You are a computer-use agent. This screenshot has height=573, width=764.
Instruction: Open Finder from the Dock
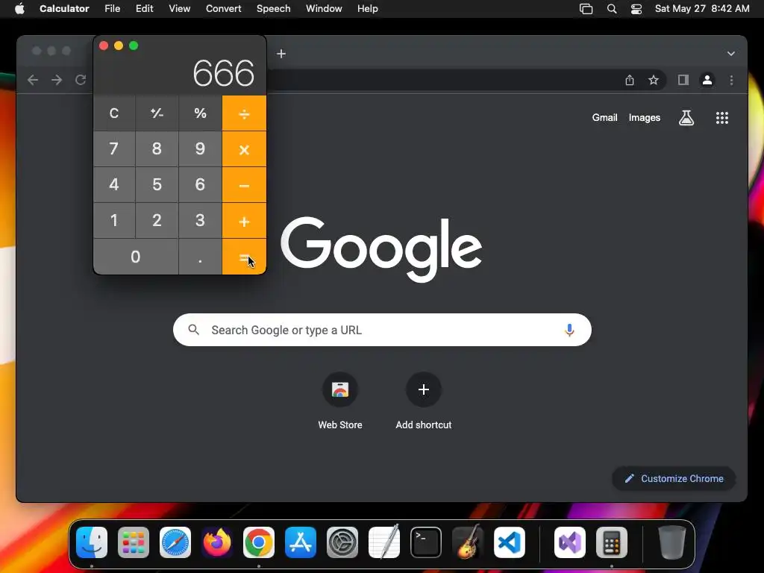coord(92,542)
